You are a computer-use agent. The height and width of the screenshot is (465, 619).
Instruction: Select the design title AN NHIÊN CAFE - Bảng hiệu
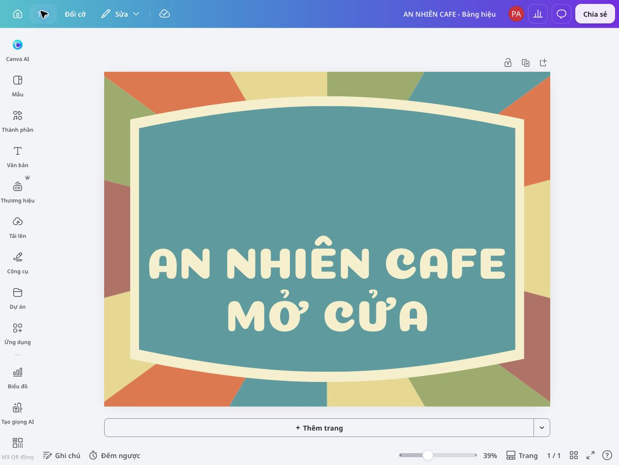pyautogui.click(x=449, y=14)
